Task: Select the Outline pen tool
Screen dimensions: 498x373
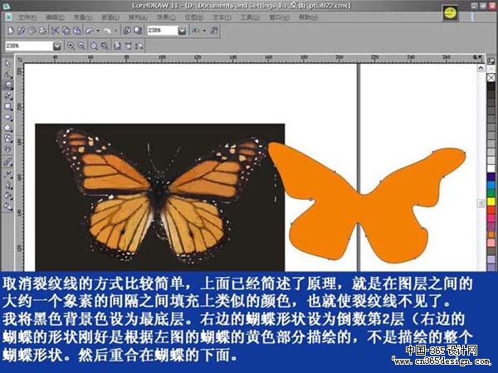Action: coord(7,185)
